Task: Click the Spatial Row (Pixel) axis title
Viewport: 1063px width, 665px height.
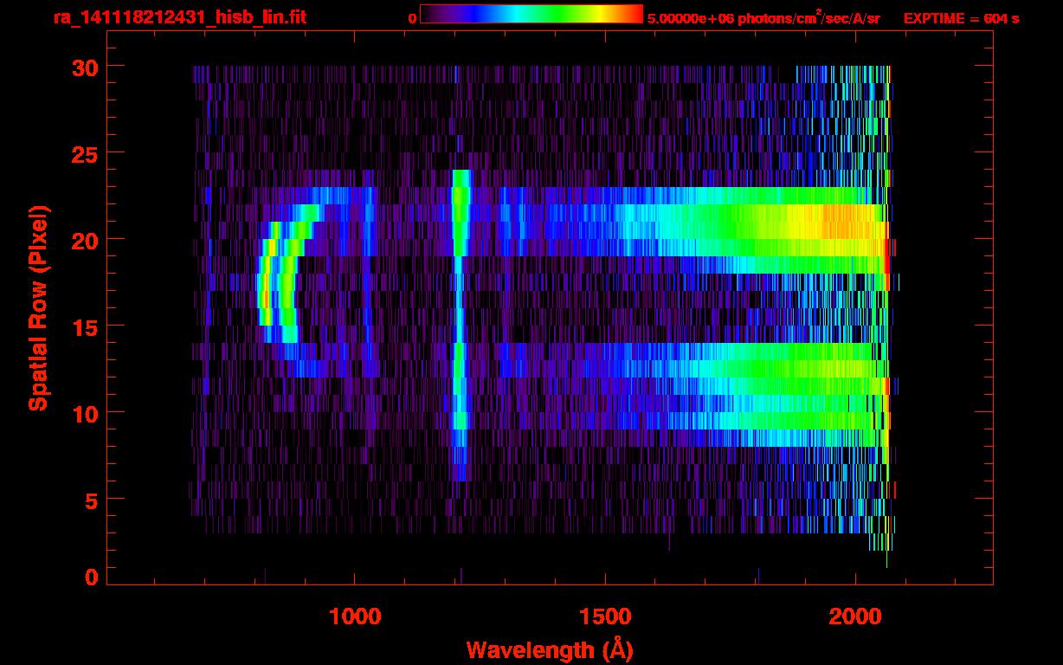Action: click(38, 307)
